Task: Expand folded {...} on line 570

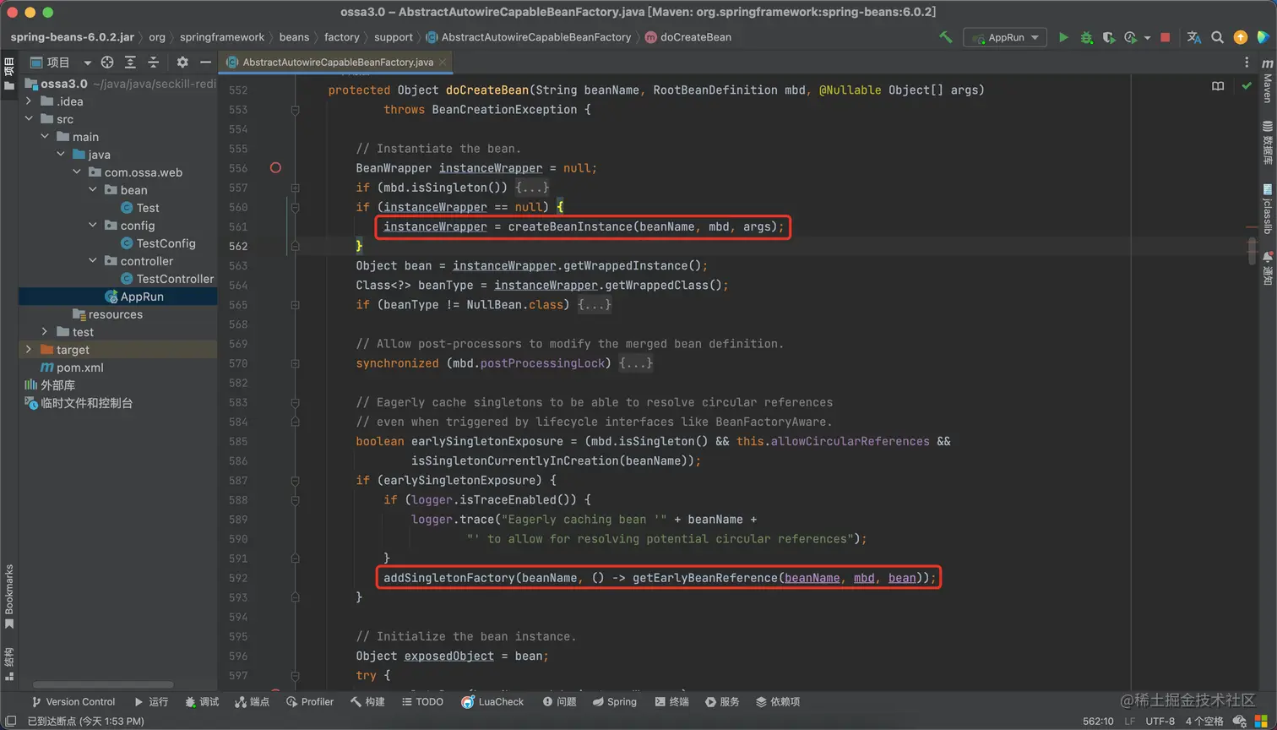Action: pos(636,363)
